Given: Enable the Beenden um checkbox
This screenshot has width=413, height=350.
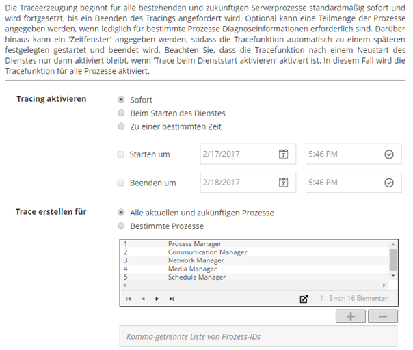Looking at the screenshot, I should click(122, 183).
